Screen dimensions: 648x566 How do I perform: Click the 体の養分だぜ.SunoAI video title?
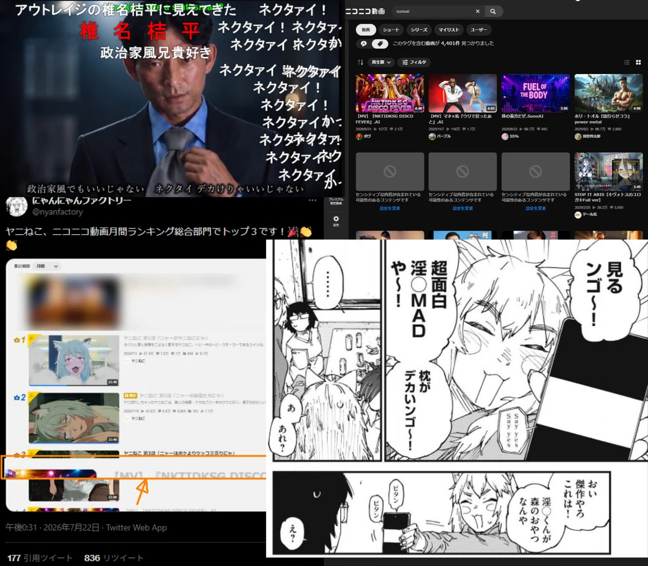[523, 116]
